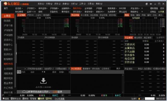The image size is (167, 101).
Task: Expand the 沪深排行 dropdown menu
Action: click(x=31, y=8)
